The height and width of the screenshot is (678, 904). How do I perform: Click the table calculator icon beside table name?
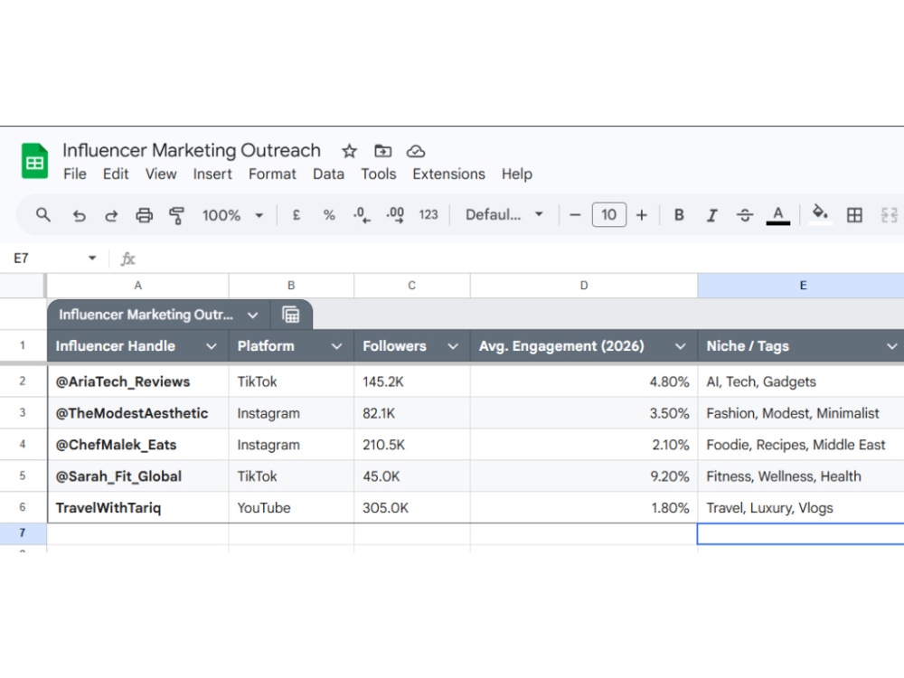tap(290, 315)
